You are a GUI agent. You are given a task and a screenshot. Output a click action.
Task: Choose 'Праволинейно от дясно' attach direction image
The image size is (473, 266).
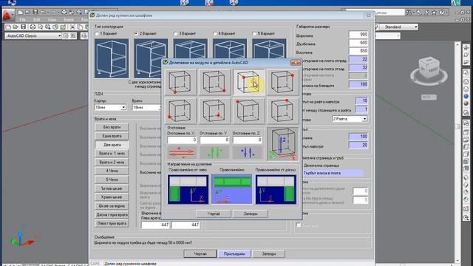(276, 189)
